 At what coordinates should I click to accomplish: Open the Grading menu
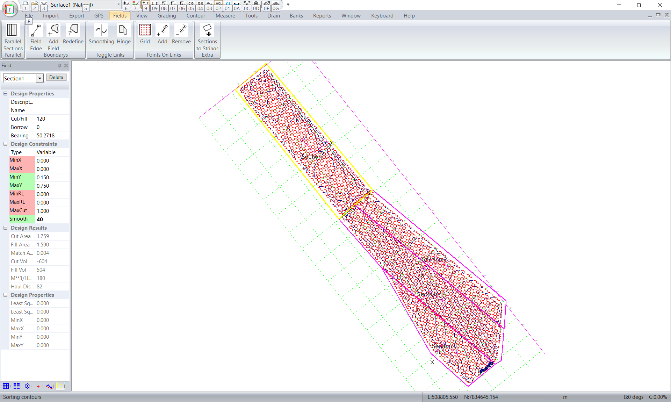pyautogui.click(x=166, y=16)
